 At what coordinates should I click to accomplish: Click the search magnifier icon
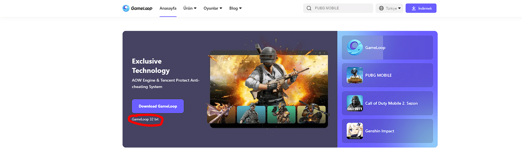[309, 8]
